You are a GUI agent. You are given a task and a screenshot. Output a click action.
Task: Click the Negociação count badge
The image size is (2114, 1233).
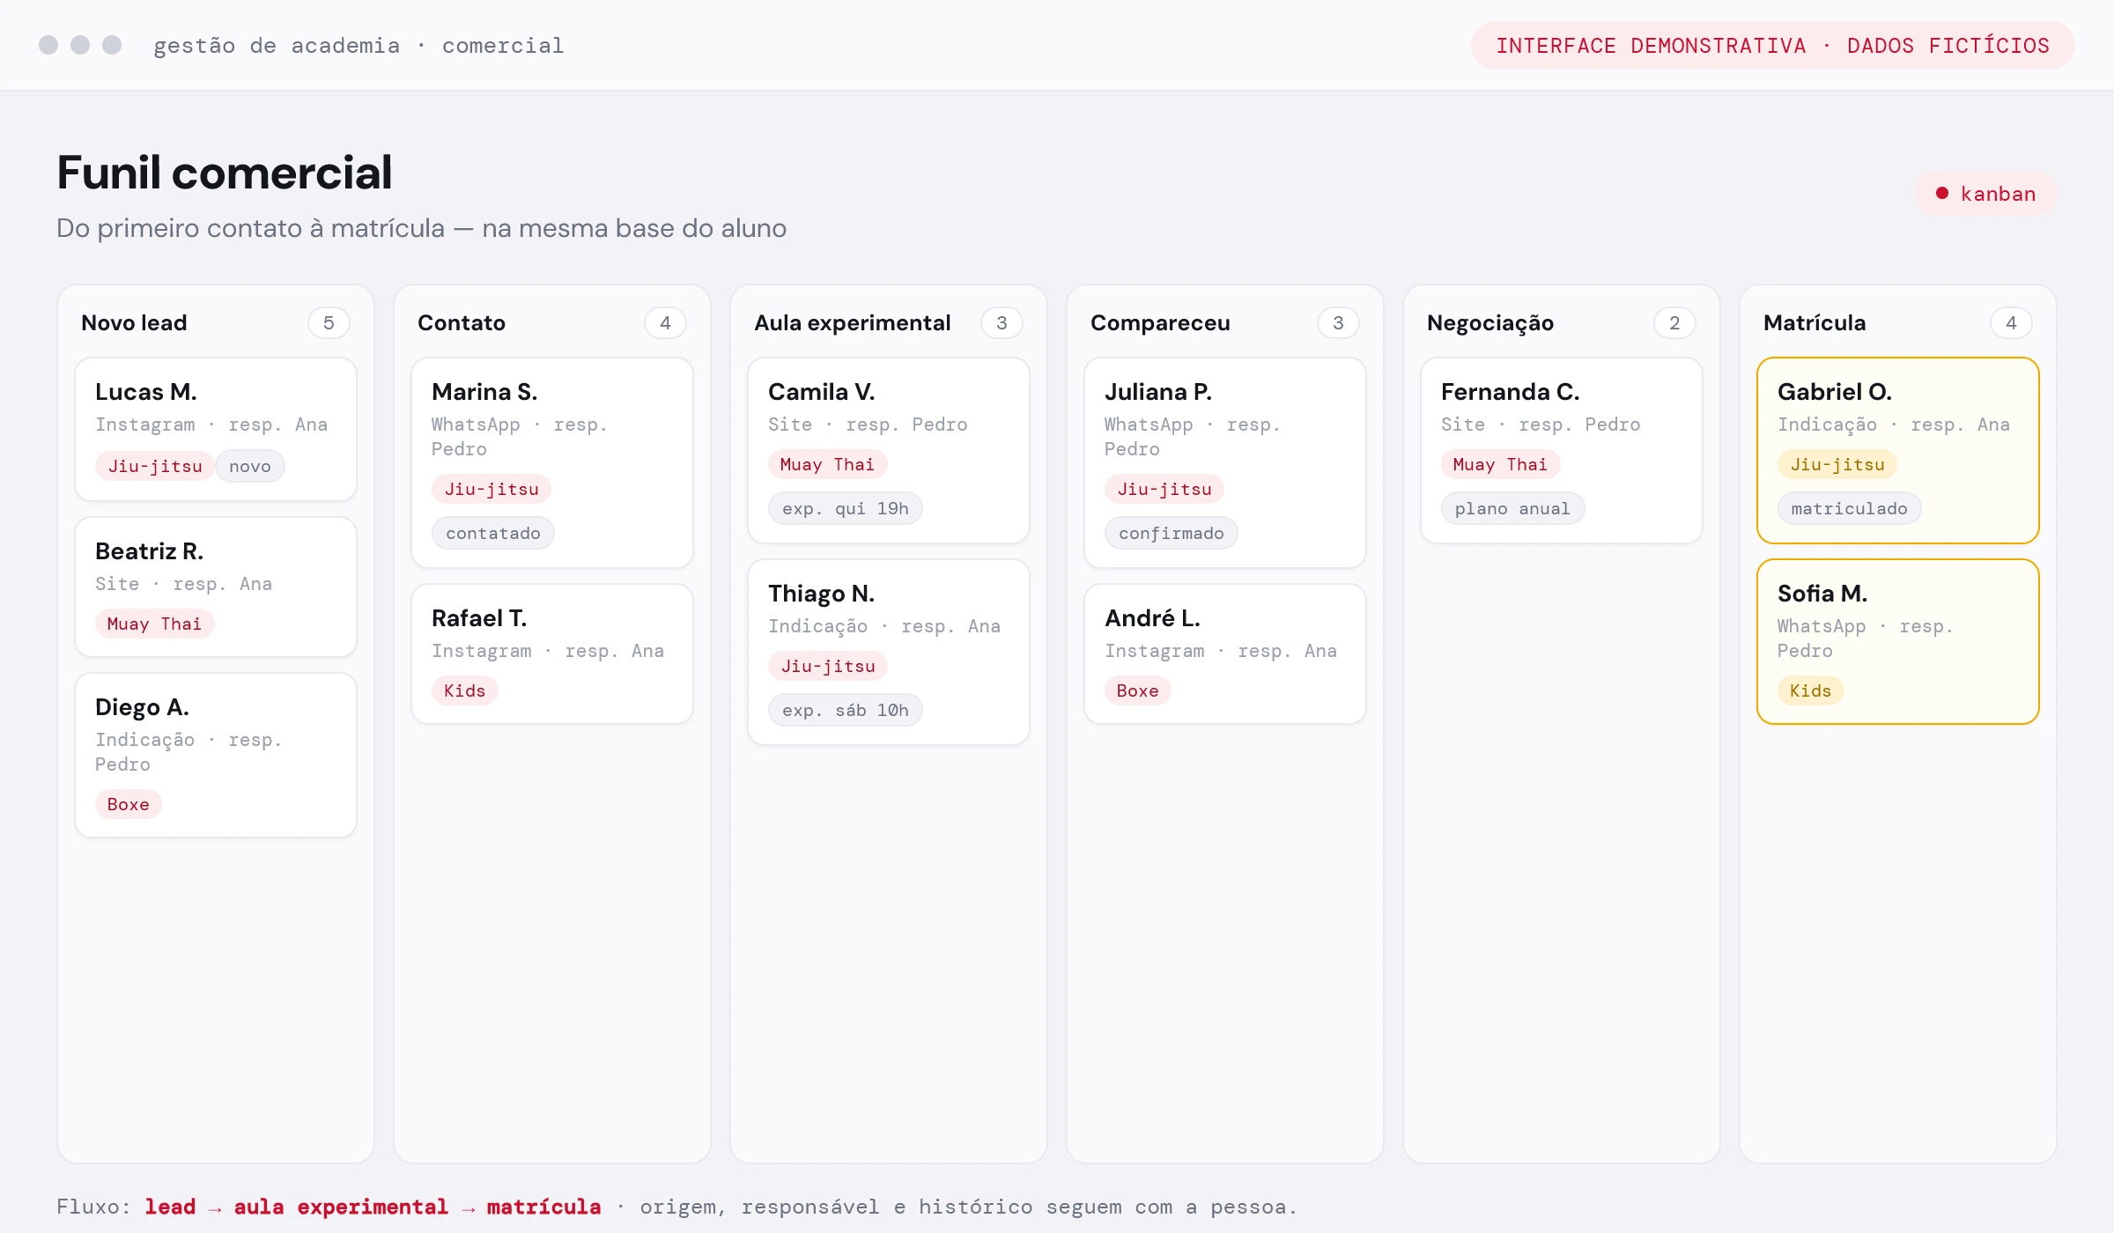click(x=1674, y=323)
